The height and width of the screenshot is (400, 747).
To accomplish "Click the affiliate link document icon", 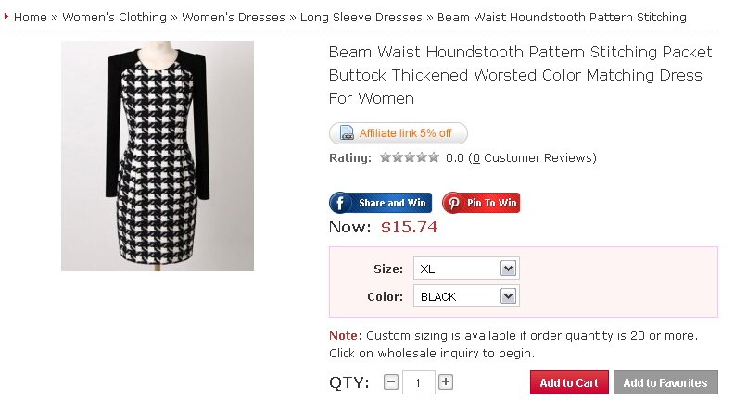I will pos(347,133).
